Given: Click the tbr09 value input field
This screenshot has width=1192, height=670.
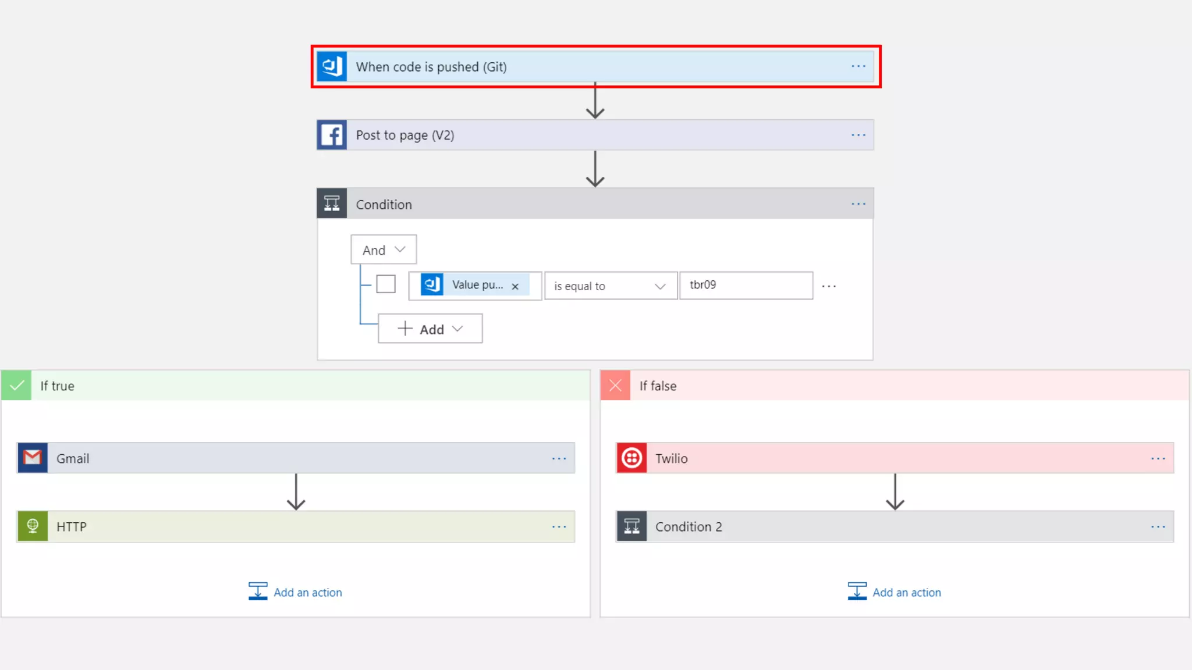Looking at the screenshot, I should 746,285.
